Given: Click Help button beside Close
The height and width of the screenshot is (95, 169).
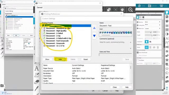Looking at the screenshot, I should click(127, 87).
